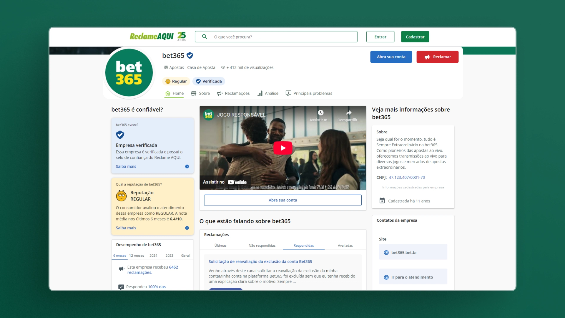Screen dimensions: 565x318
Task: Click arrow circle in Reputação card
Action: pyautogui.click(x=187, y=228)
